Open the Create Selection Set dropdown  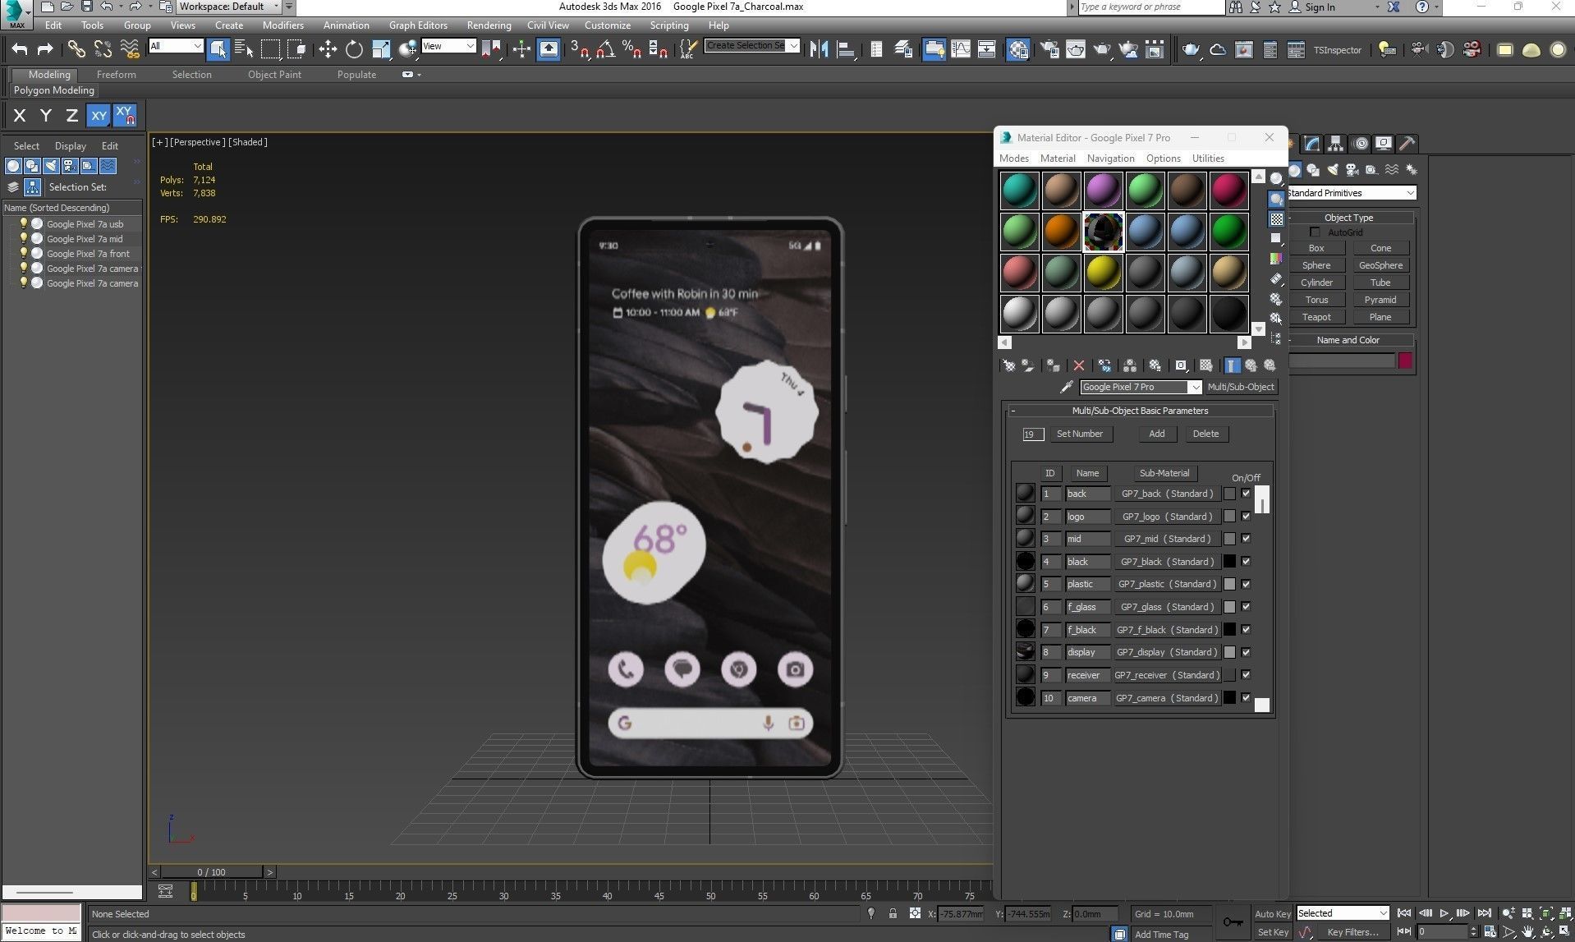pyautogui.click(x=752, y=46)
